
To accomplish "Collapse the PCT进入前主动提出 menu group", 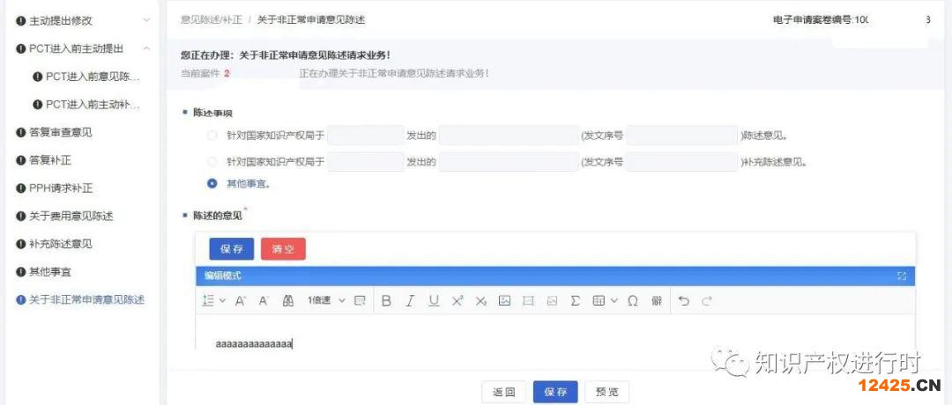I will [146, 48].
